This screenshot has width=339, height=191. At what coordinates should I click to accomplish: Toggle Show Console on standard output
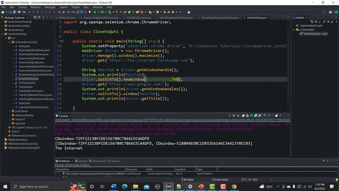pyautogui.click(x=256, y=116)
